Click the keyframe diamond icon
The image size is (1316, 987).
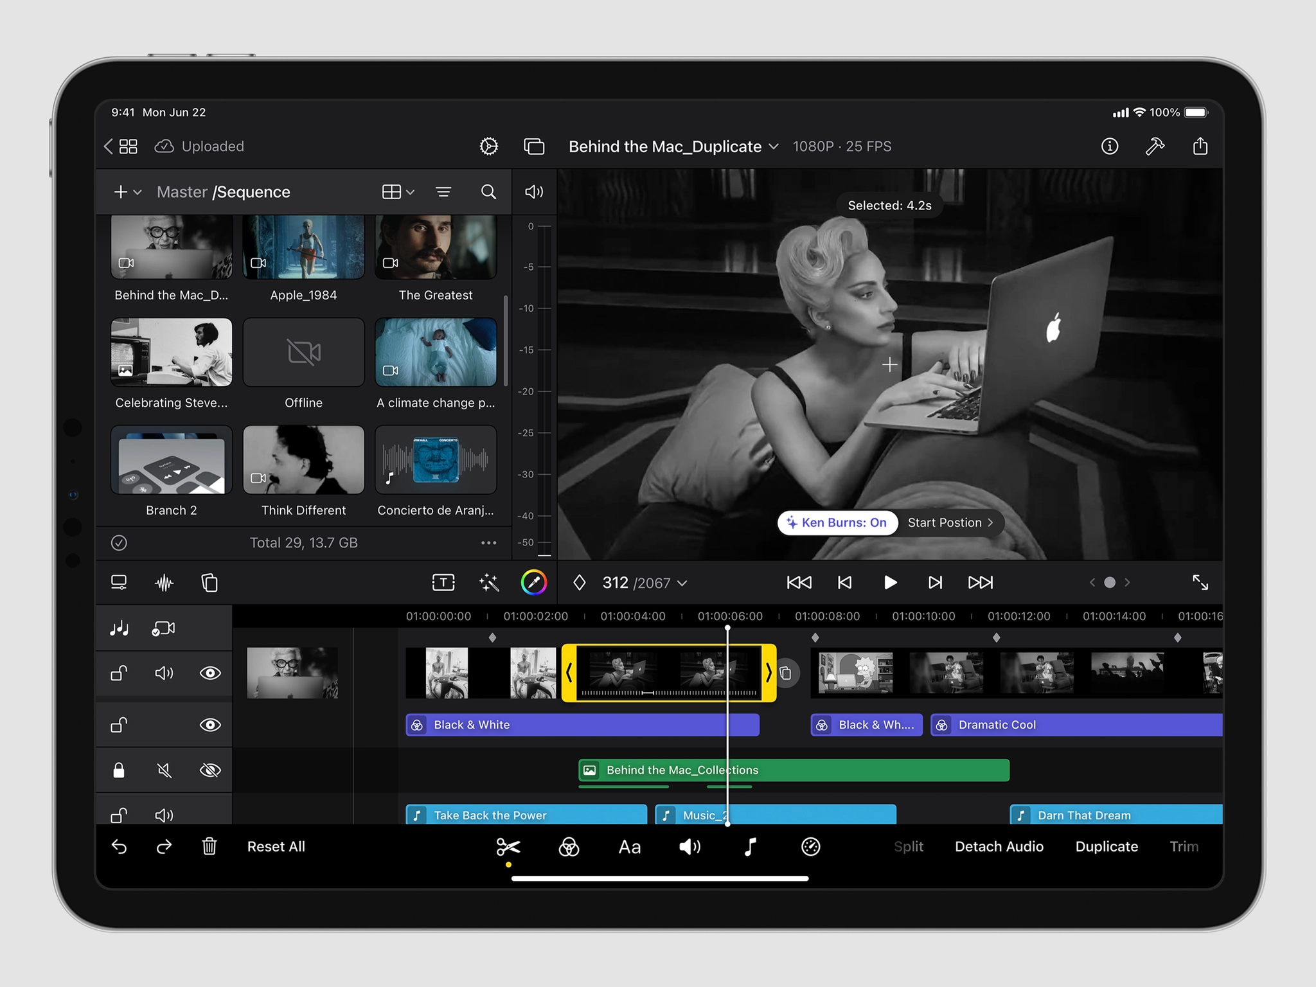tap(580, 583)
